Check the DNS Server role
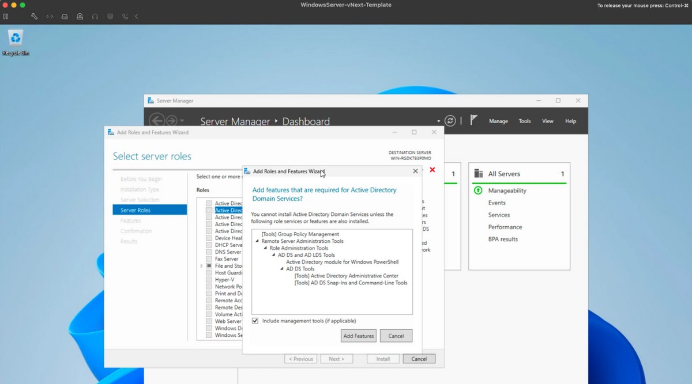Viewport: 692px width, 384px height. coord(208,252)
